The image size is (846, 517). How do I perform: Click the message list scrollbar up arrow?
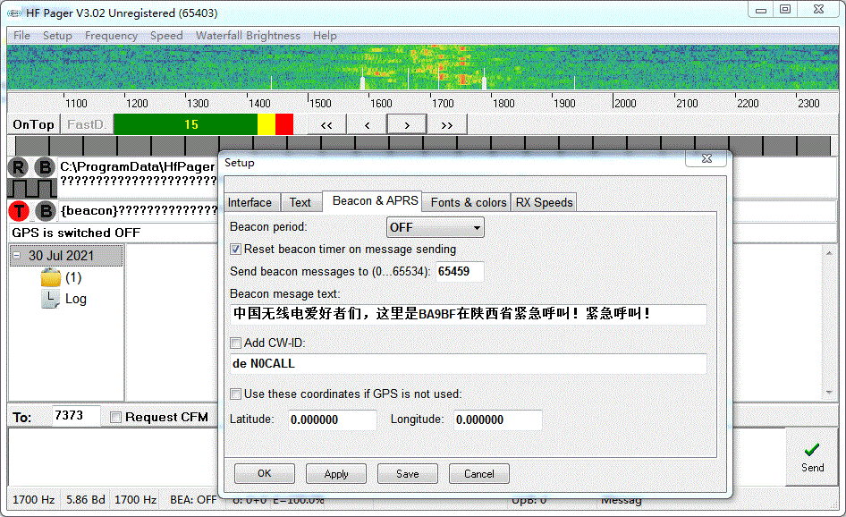click(829, 252)
